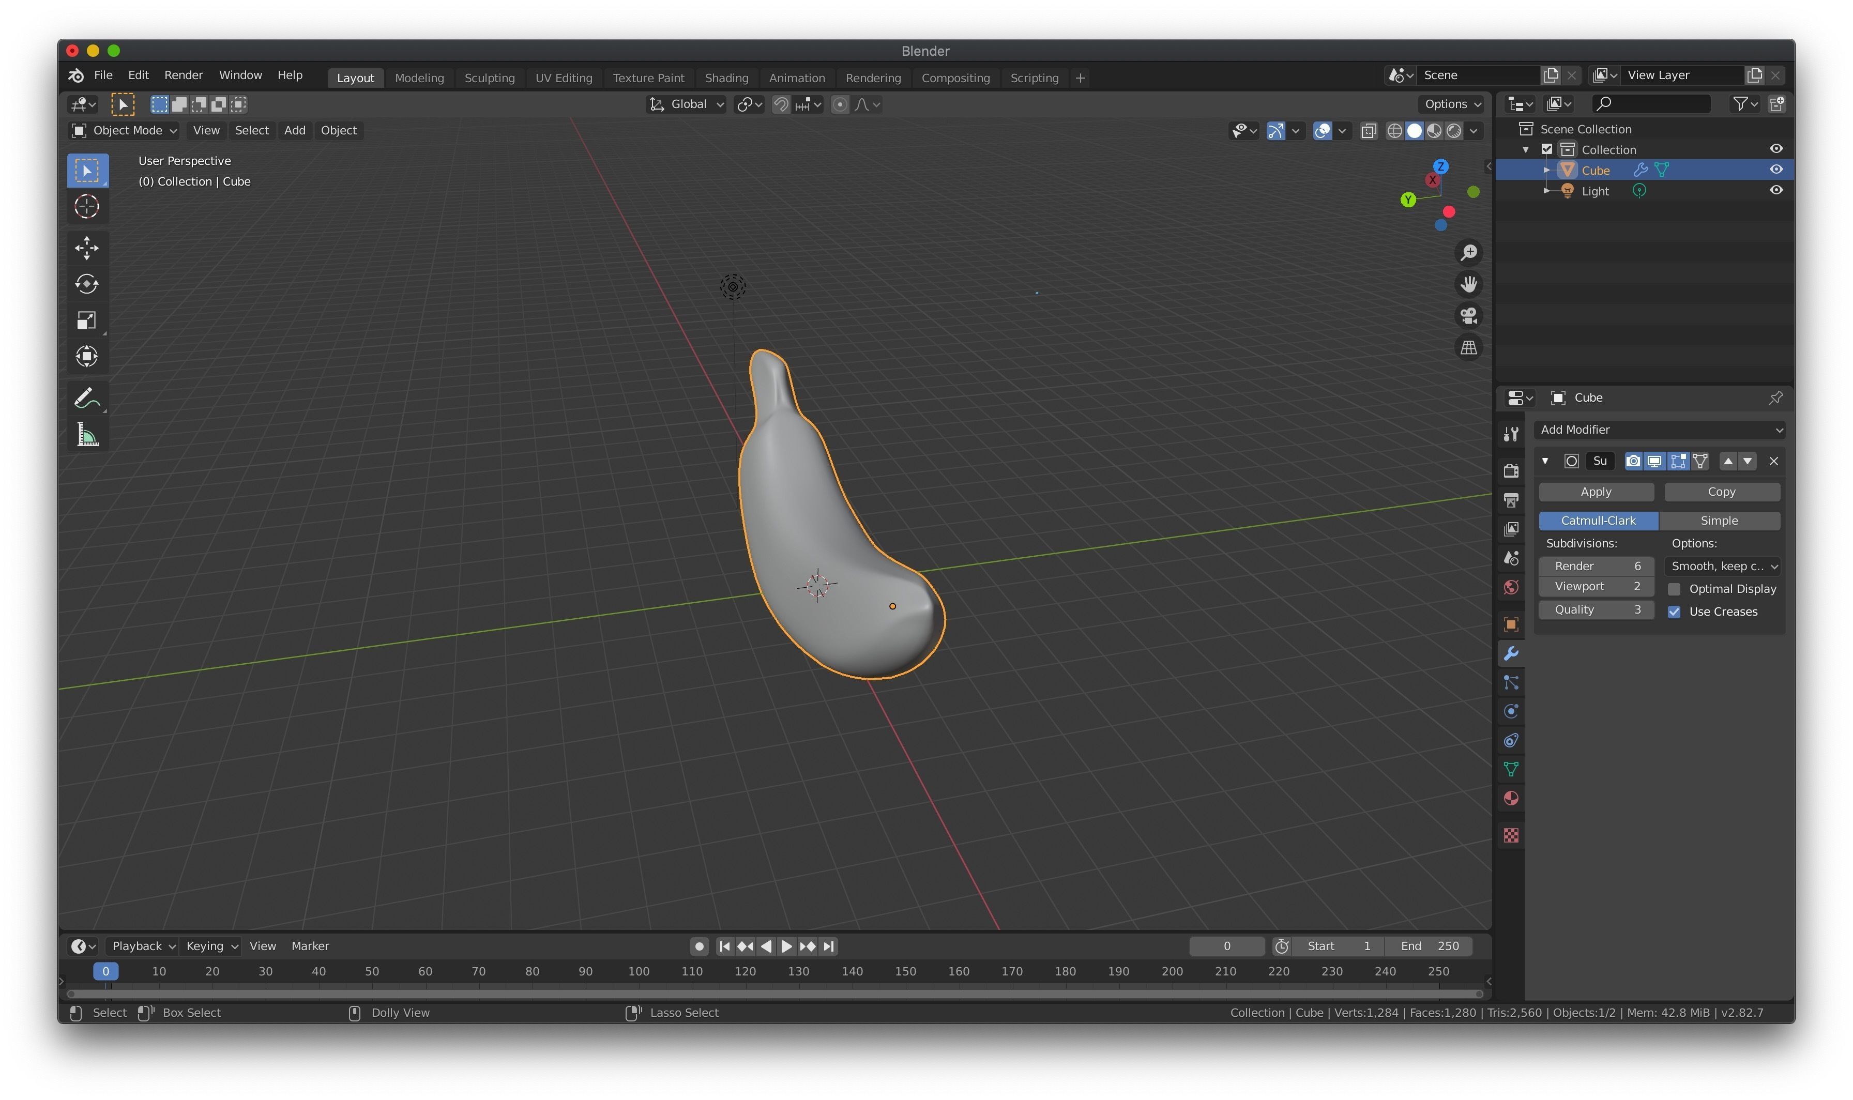This screenshot has width=1853, height=1100.
Task: Open the Keying dropdown in timeline
Action: click(x=211, y=946)
